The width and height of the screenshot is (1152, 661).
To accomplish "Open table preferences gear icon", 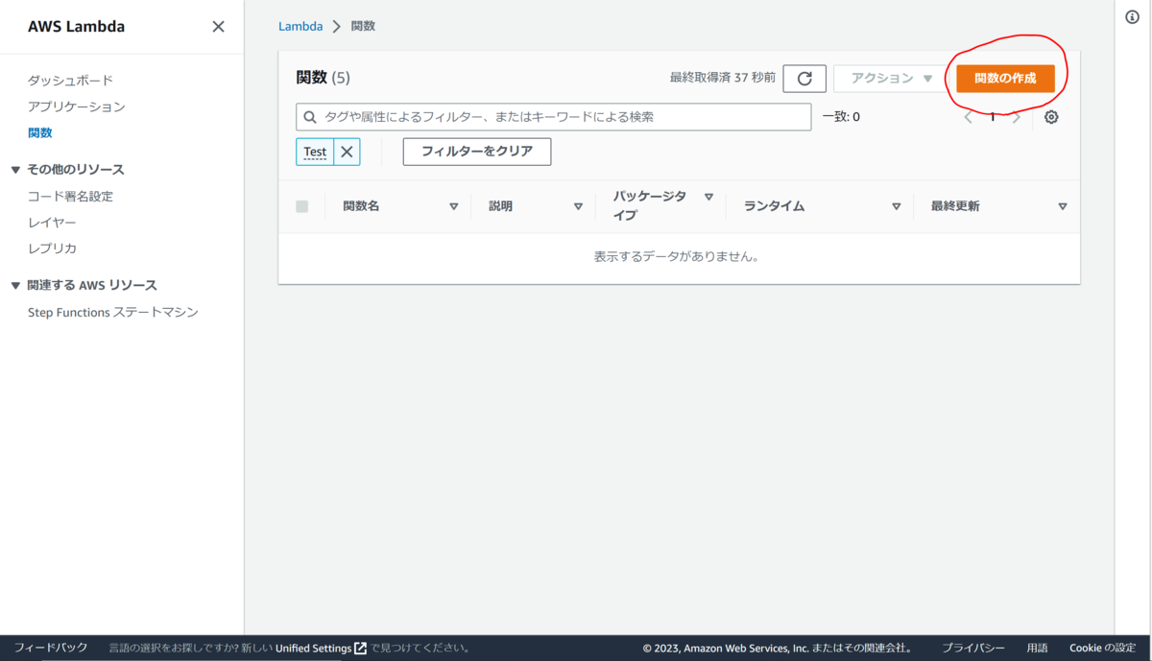I will [1051, 117].
